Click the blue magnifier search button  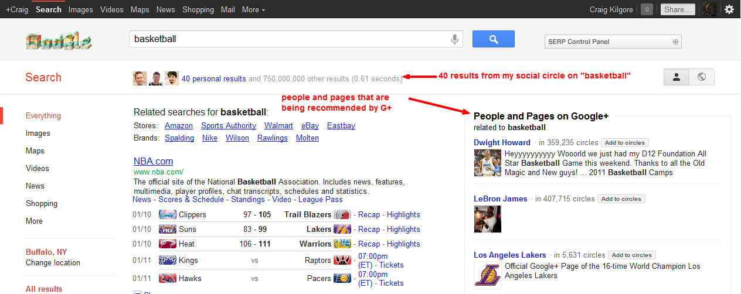click(x=494, y=39)
